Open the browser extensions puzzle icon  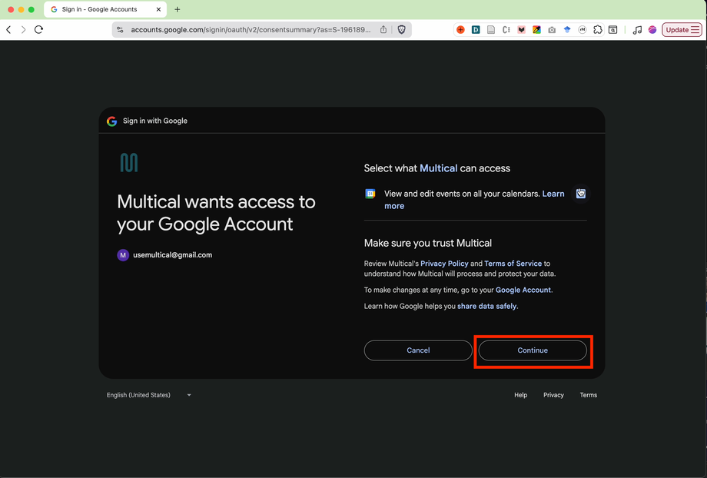pos(598,29)
